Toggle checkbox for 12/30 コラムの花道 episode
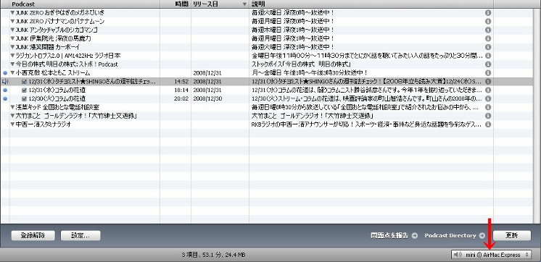Screen dimensions: 541x262 [x=24, y=99]
